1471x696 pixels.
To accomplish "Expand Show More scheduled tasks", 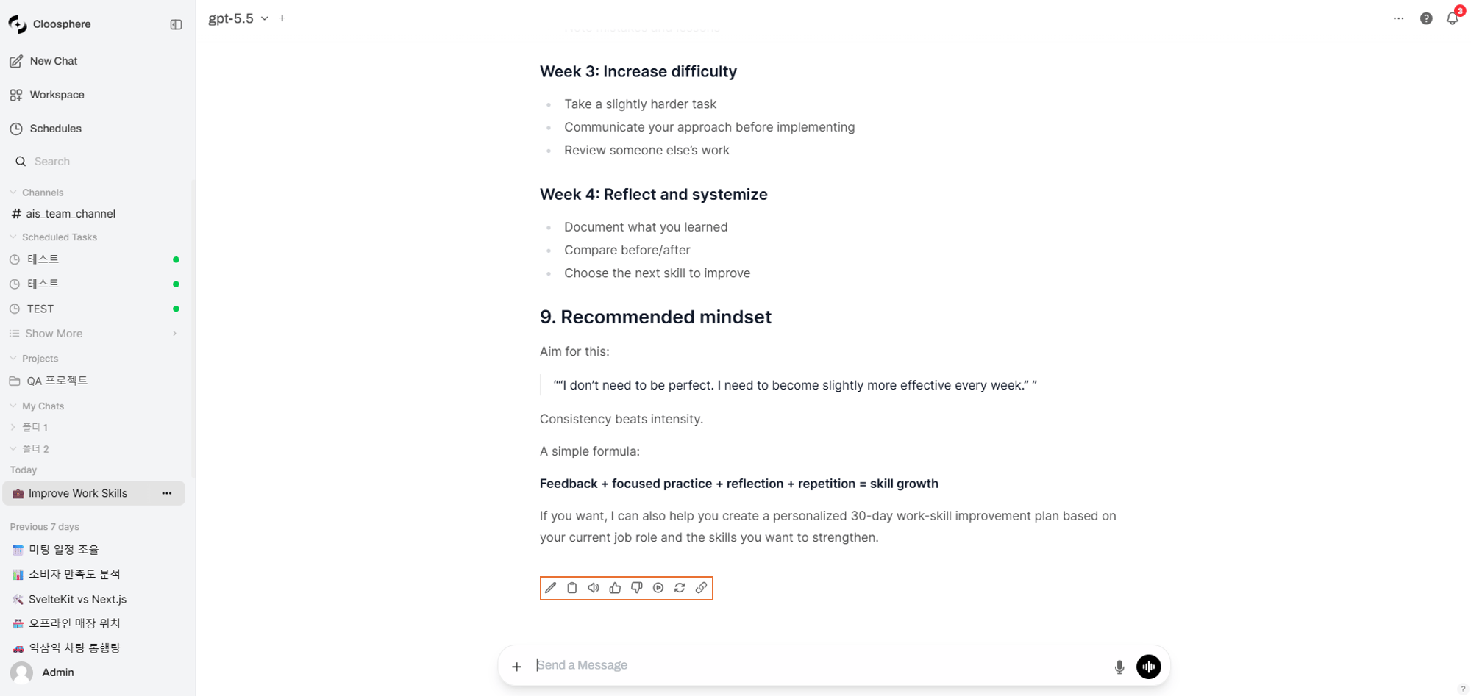I will (x=93, y=334).
